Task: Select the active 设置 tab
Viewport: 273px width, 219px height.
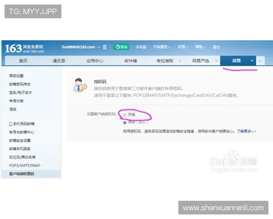Action: coord(237,61)
